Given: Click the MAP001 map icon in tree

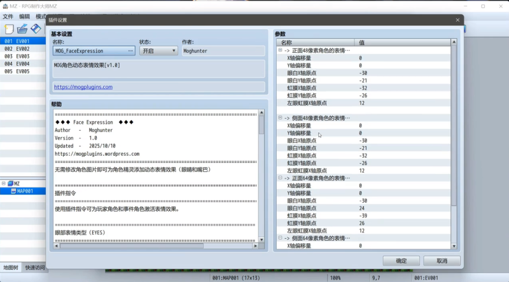Looking at the screenshot, I should point(13,191).
